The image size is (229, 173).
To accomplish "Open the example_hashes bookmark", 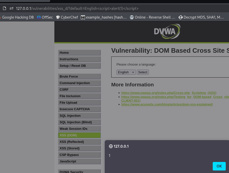I will coord(104,17).
